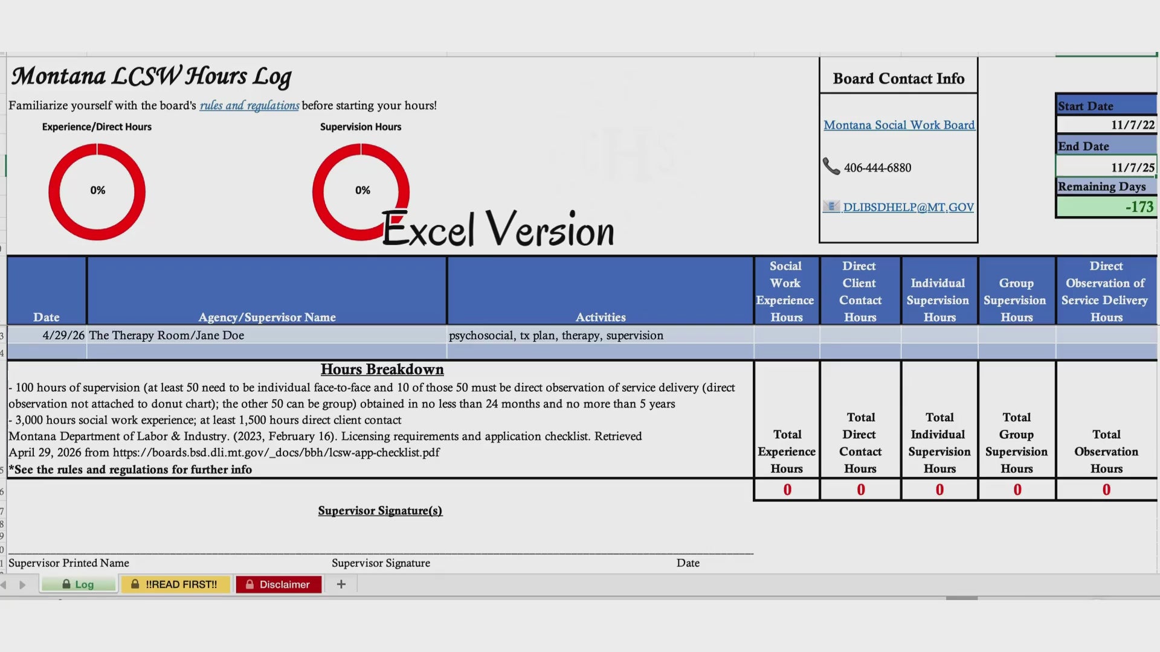1160x652 pixels.
Task: Select the Start Date cell showing 11/7/22
Action: point(1106,125)
